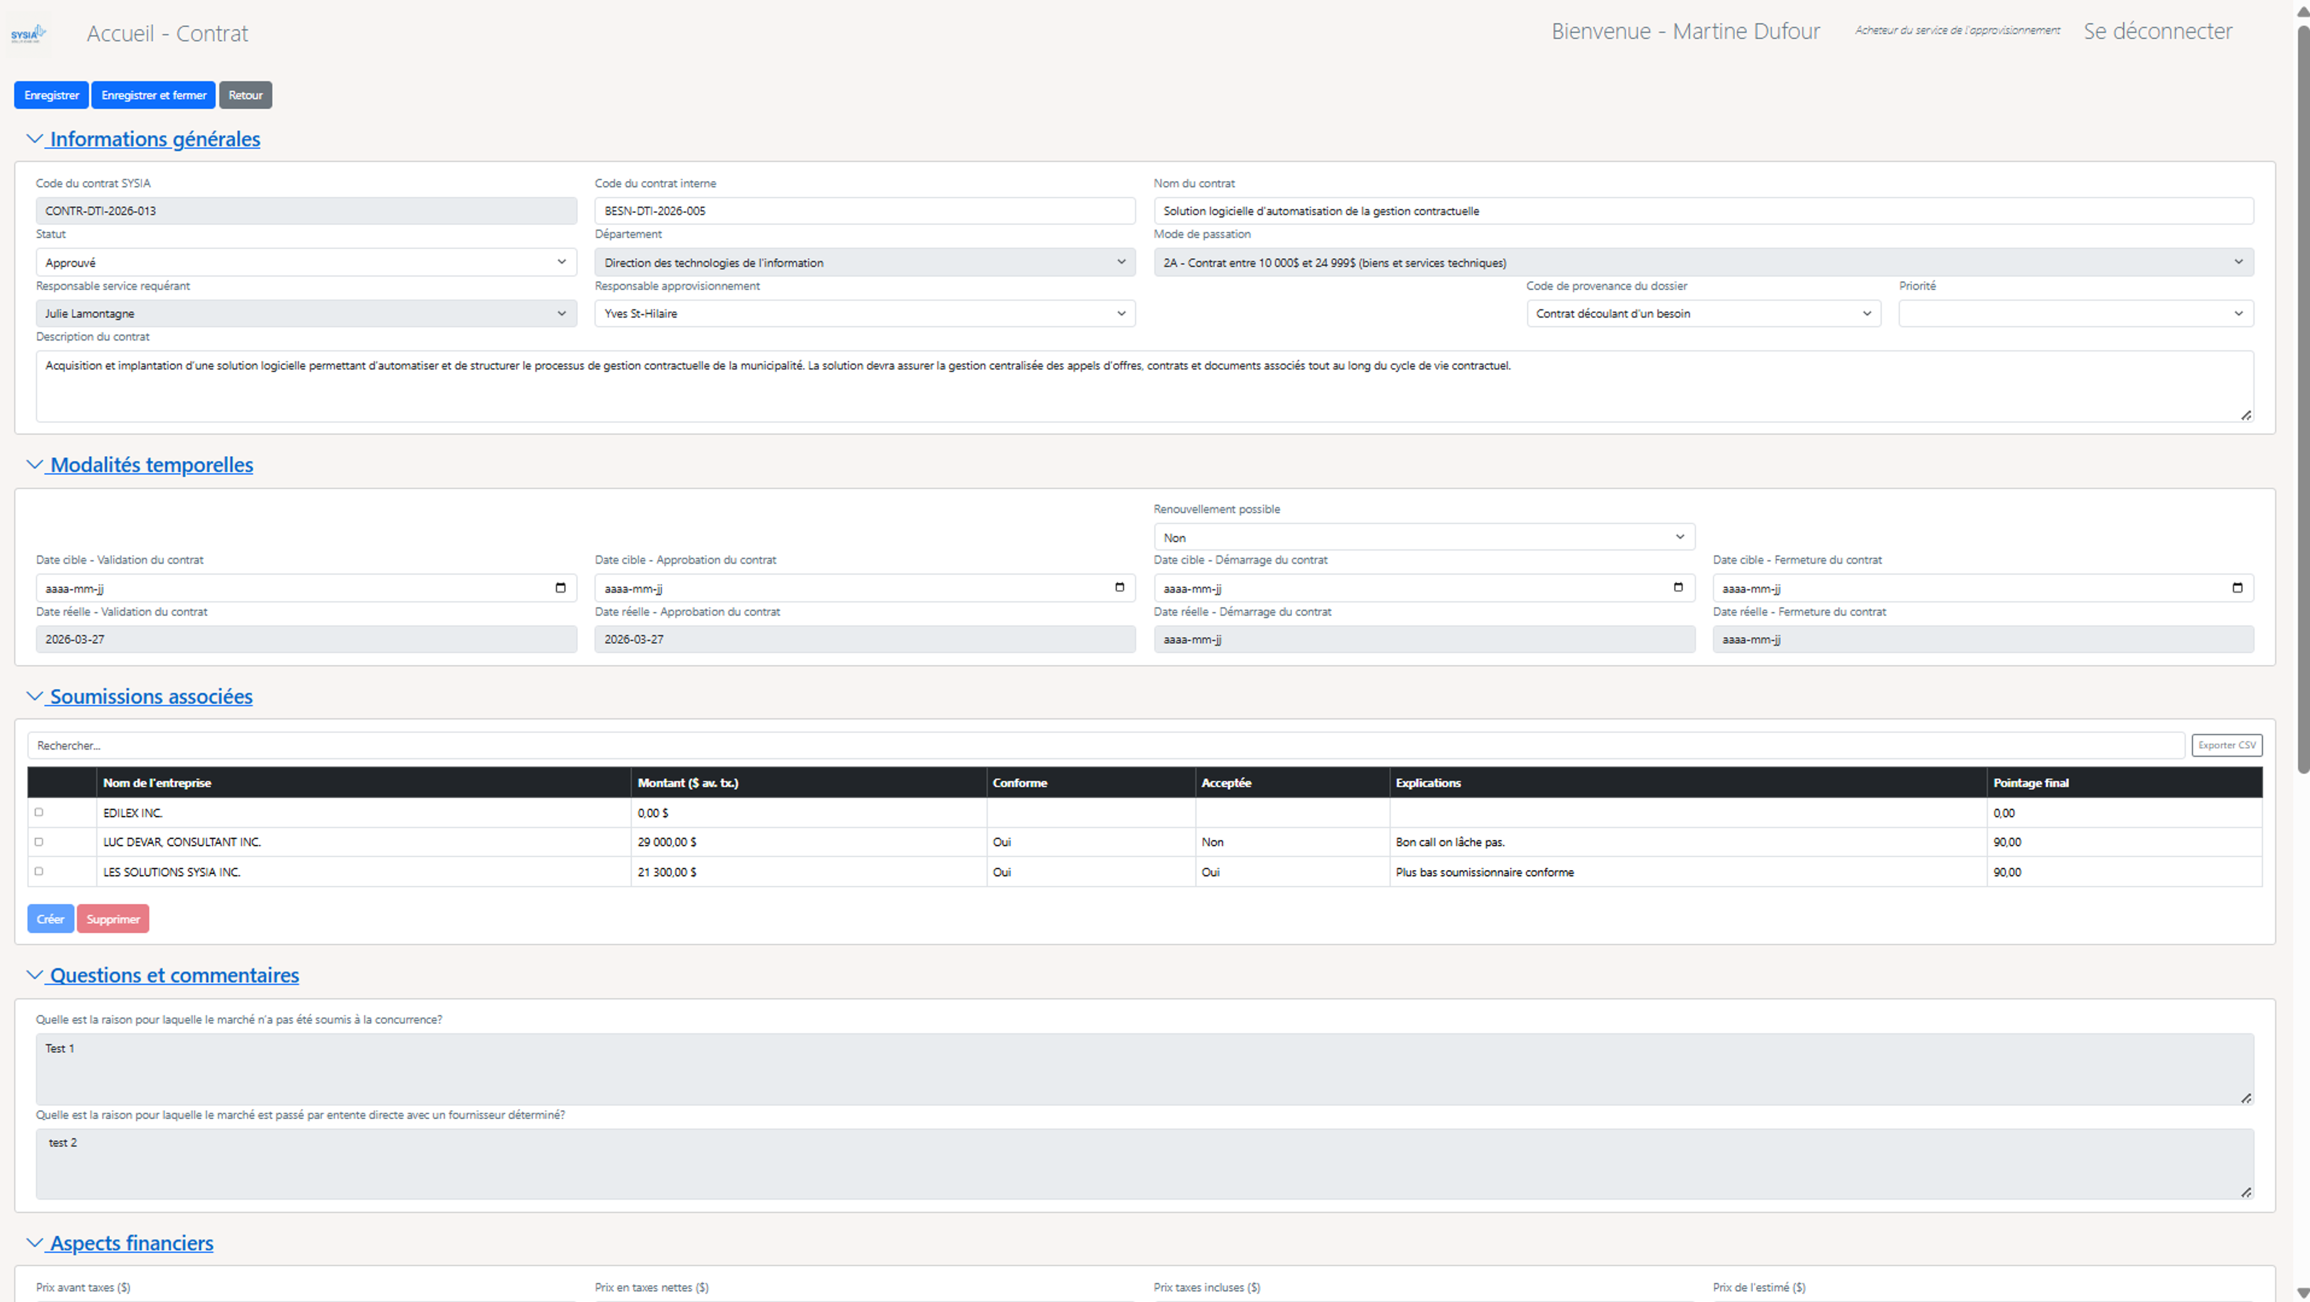
Task: Toggle the Aspects financiers section heading
Action: pyautogui.click(x=131, y=1243)
